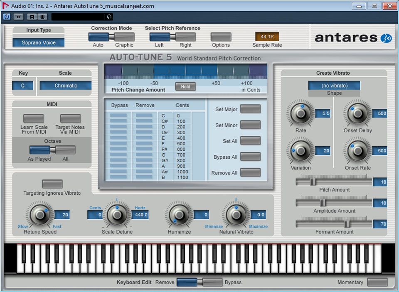Click the Rate value field 5.5

click(x=323, y=113)
